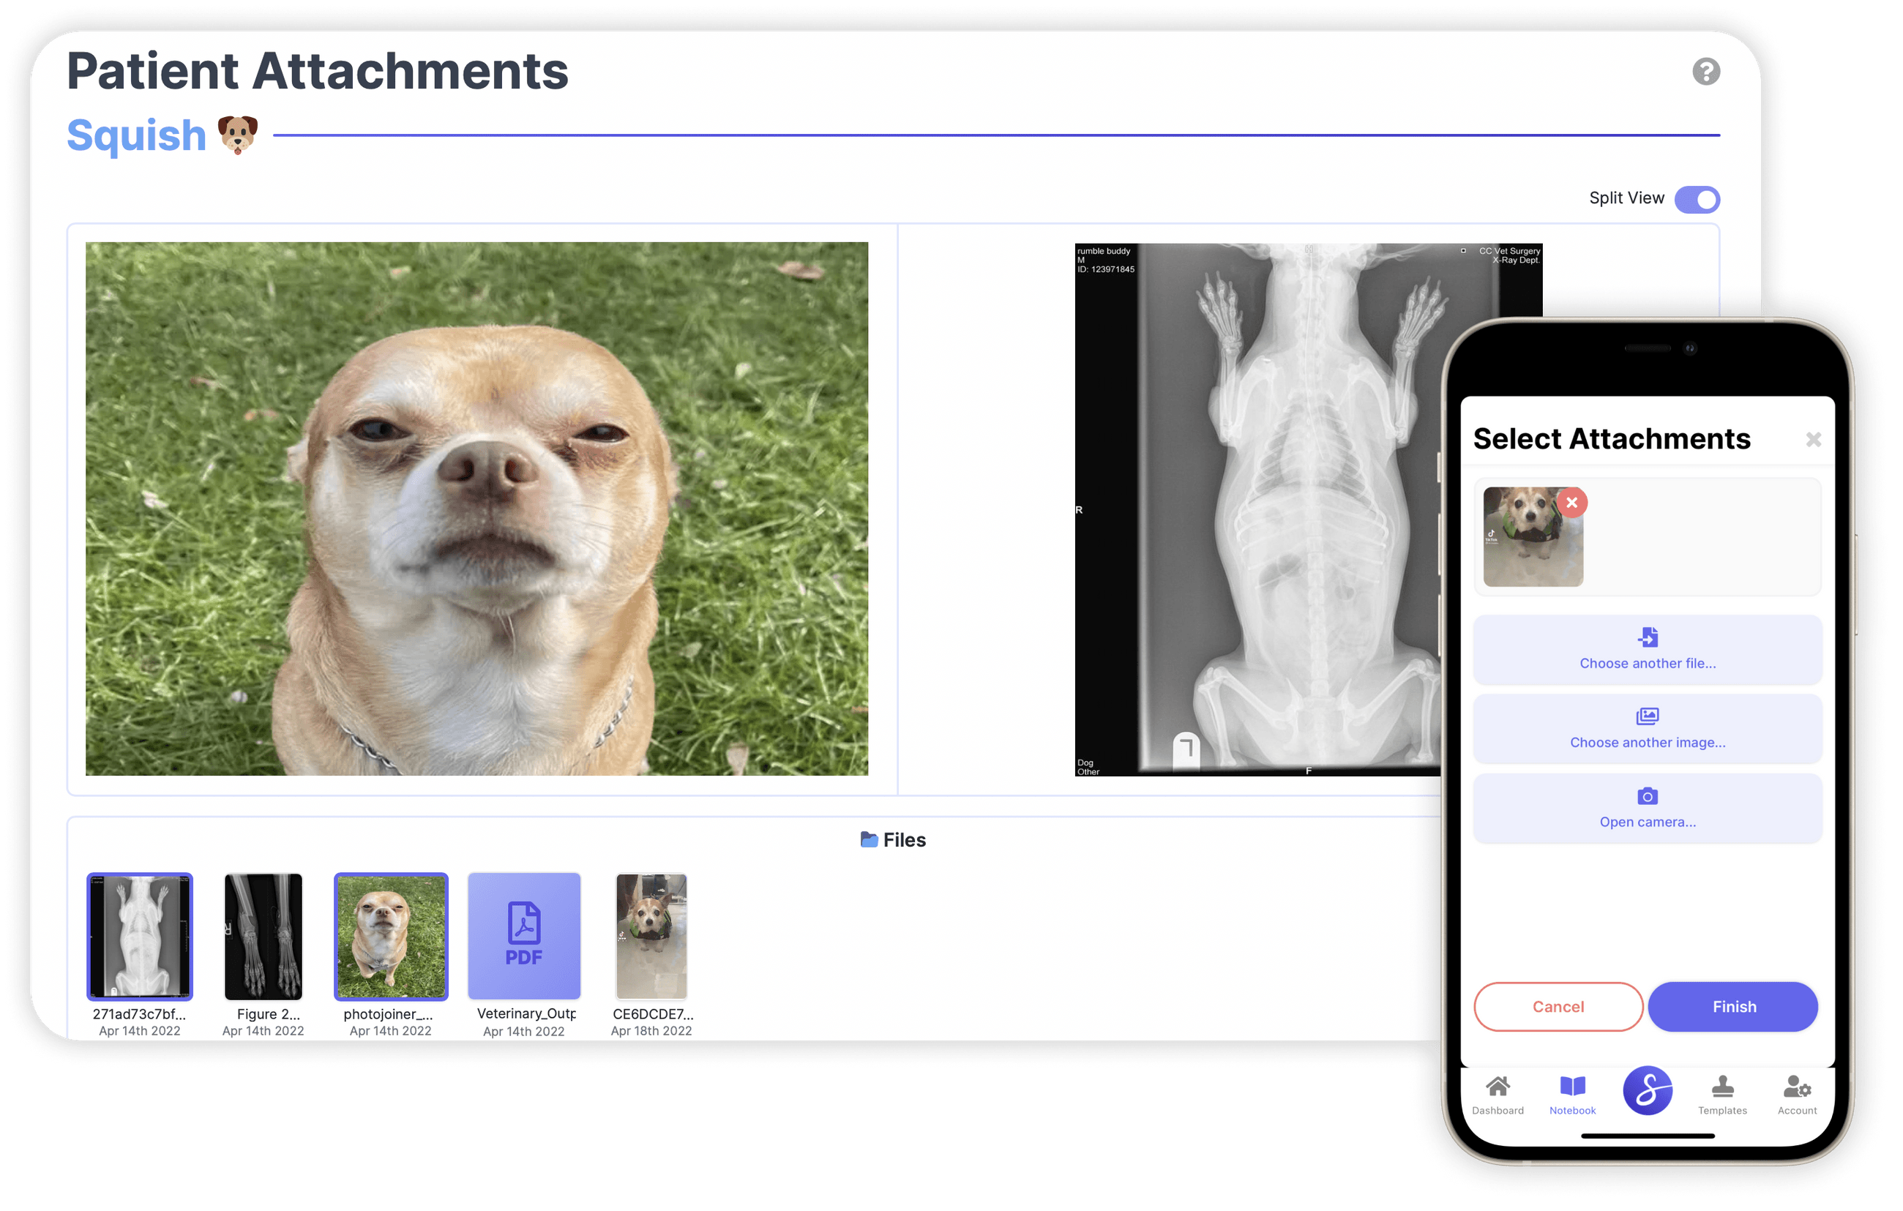Click the Files folder icon
Viewport: 1903px width, 1211px height.
869,840
